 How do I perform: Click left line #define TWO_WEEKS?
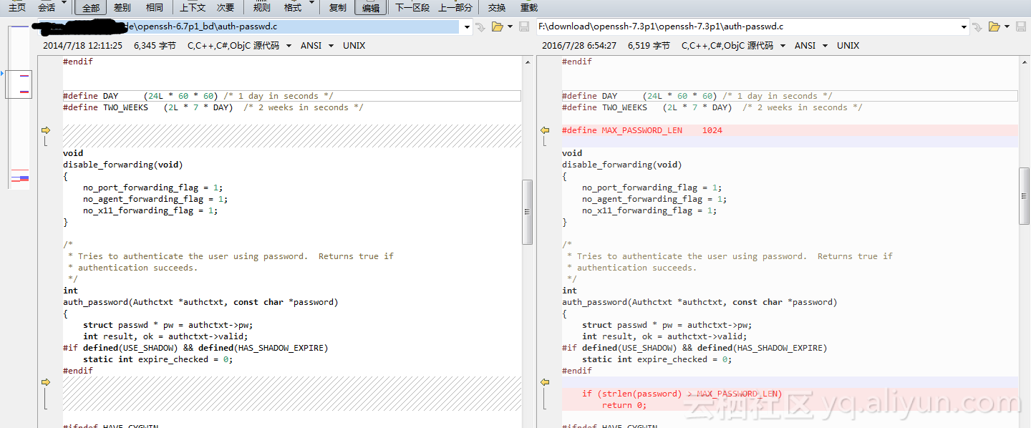[x=213, y=107]
